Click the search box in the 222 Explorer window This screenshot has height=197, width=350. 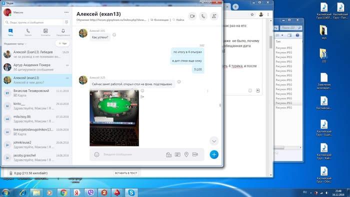[291, 28]
